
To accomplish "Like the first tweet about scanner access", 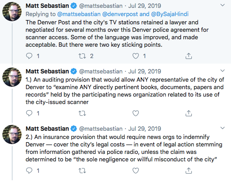I will click(x=136, y=56).
